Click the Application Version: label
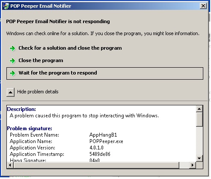The width and height of the screenshot is (211, 179). (x=33, y=148)
